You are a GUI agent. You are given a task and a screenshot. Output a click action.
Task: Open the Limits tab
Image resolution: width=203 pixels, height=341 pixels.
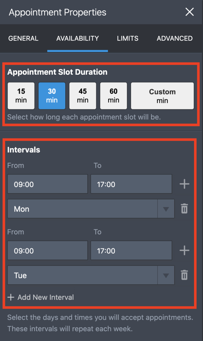point(128,38)
